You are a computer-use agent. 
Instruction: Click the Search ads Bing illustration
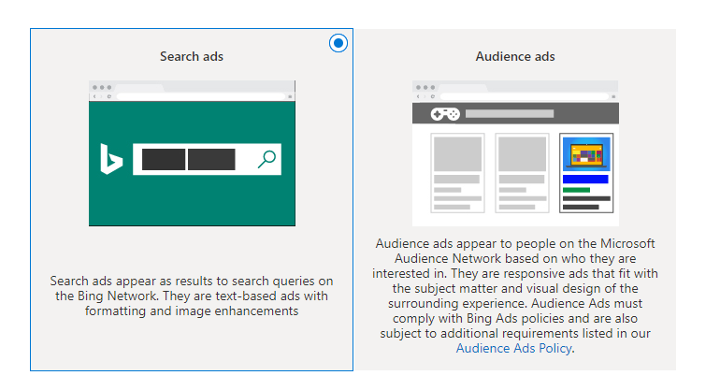tap(192, 153)
